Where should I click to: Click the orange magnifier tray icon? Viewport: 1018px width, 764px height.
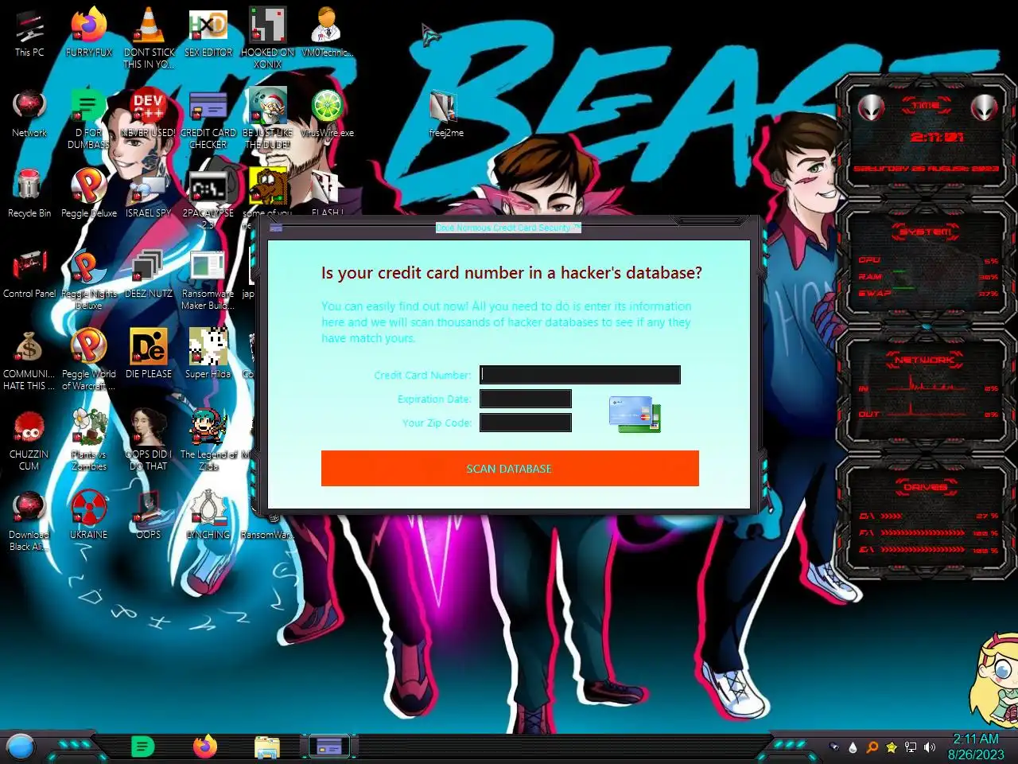(872, 747)
